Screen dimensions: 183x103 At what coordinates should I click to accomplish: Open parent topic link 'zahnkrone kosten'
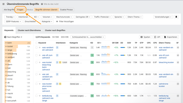163,85
